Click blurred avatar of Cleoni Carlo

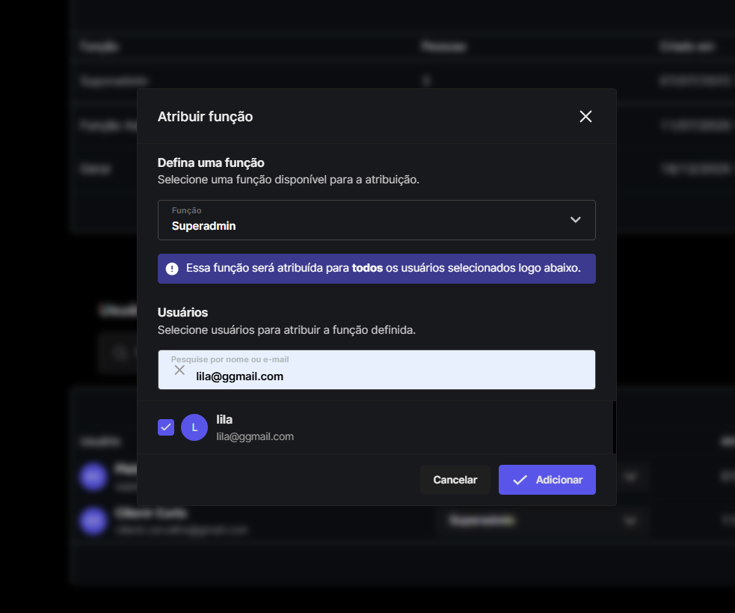click(94, 520)
